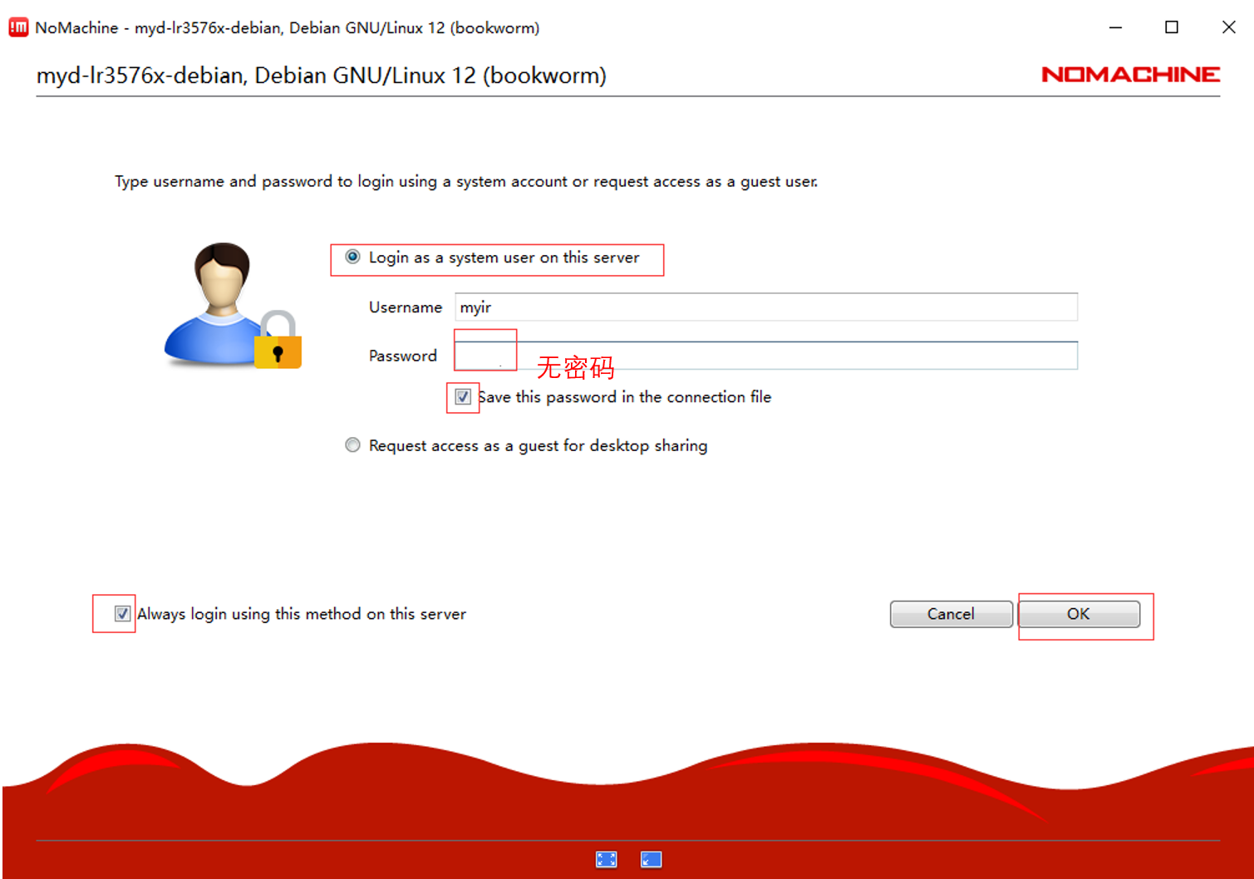
Task: Switch to fullscreen using the four-arrow icon
Action: point(607,859)
